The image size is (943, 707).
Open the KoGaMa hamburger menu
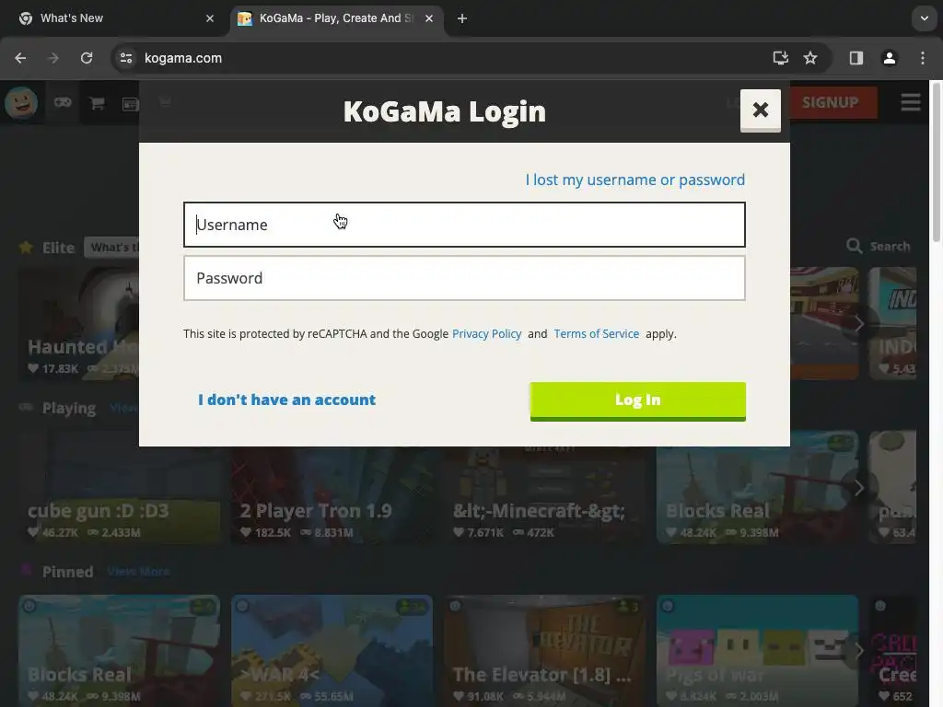911,102
